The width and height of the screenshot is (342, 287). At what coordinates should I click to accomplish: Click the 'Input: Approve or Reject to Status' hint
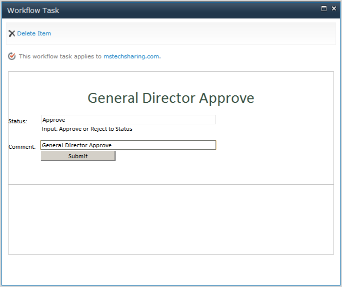coord(87,129)
